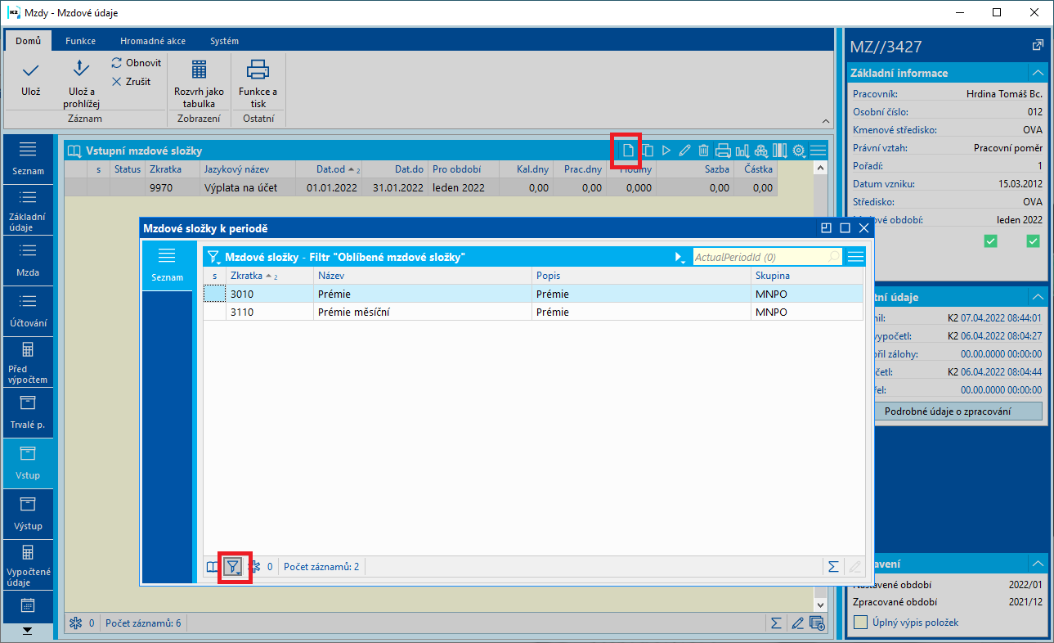Click the left green checkbox in Základní informace

991,241
